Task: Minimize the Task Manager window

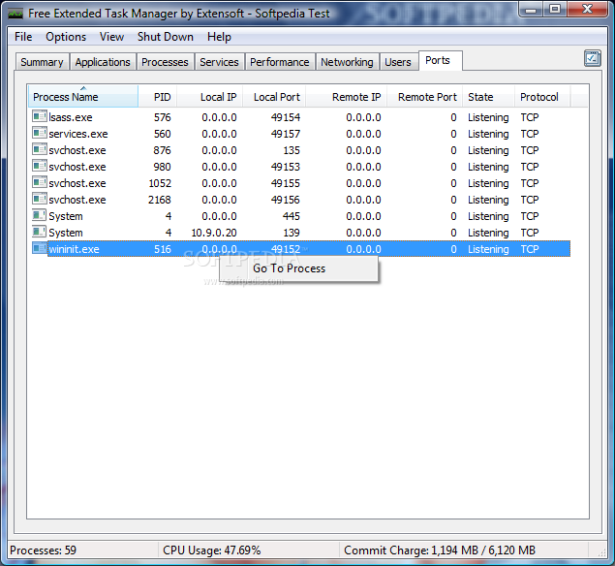Action: 532,10
